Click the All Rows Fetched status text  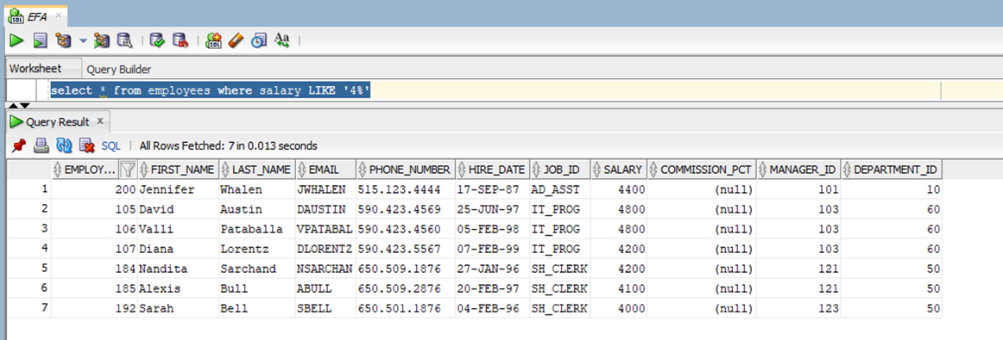[x=229, y=146]
